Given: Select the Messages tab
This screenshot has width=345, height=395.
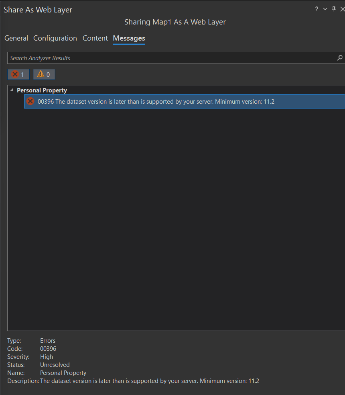Looking at the screenshot, I should point(129,38).
